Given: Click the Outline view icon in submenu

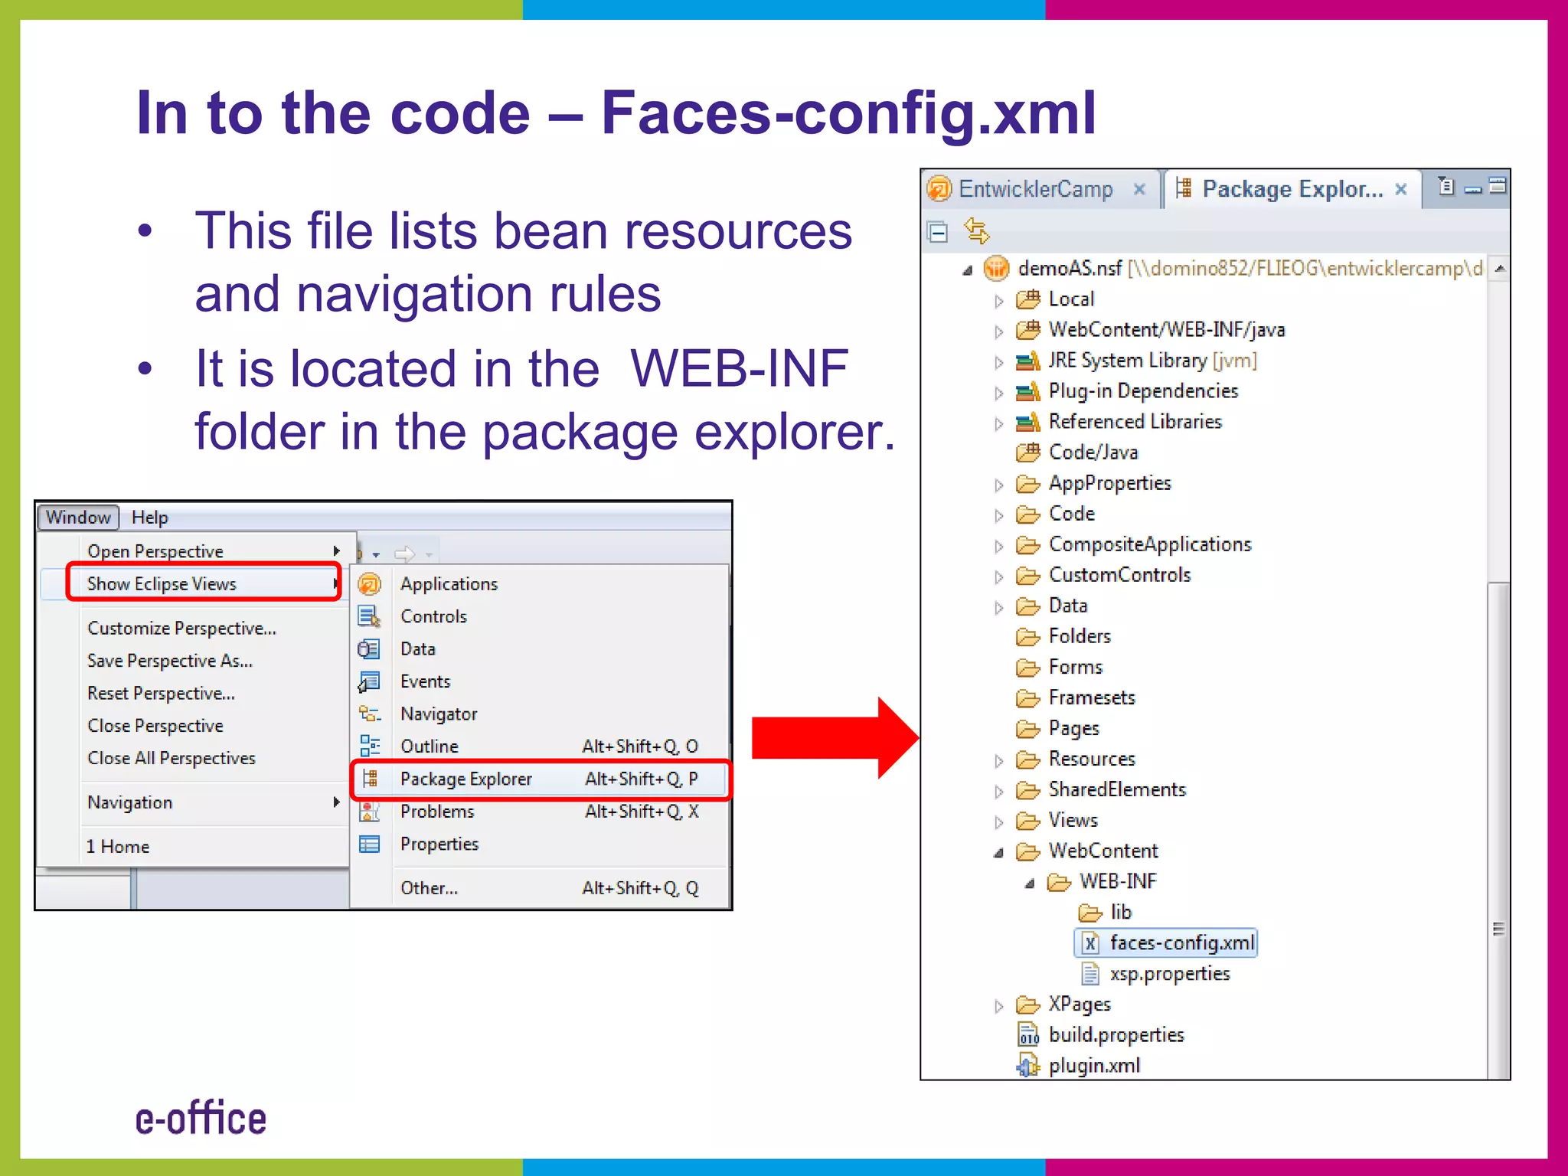Looking at the screenshot, I should pyautogui.click(x=370, y=746).
